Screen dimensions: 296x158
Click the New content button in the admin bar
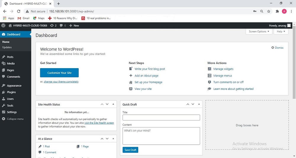click(x=74, y=25)
